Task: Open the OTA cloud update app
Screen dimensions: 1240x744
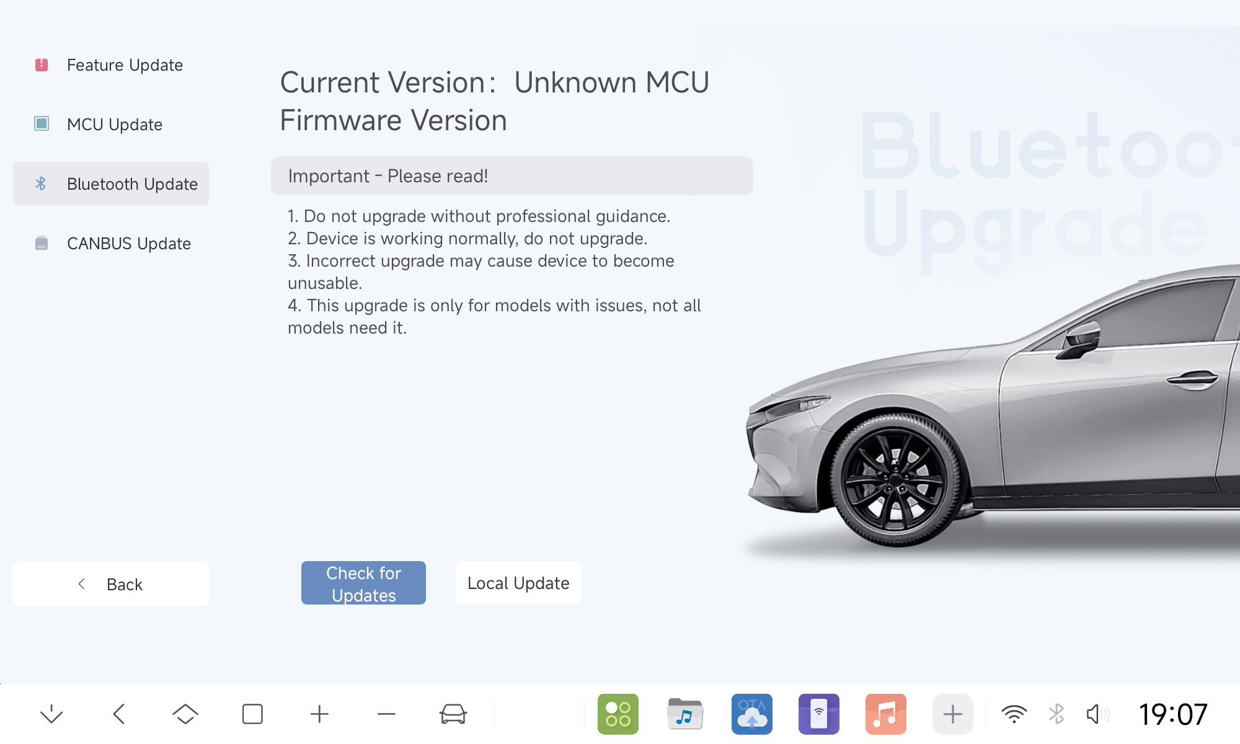Action: coord(751,714)
